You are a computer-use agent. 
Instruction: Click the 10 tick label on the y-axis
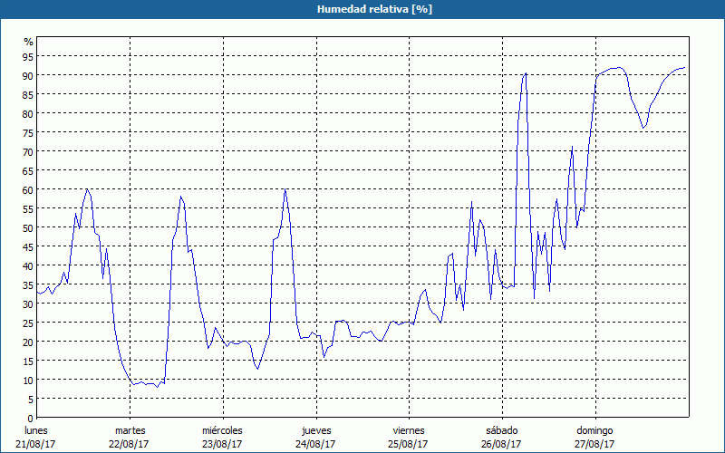(28, 380)
